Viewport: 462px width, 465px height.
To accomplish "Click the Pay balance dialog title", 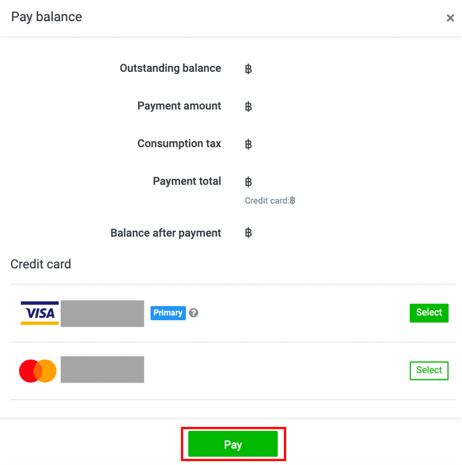I will [47, 17].
